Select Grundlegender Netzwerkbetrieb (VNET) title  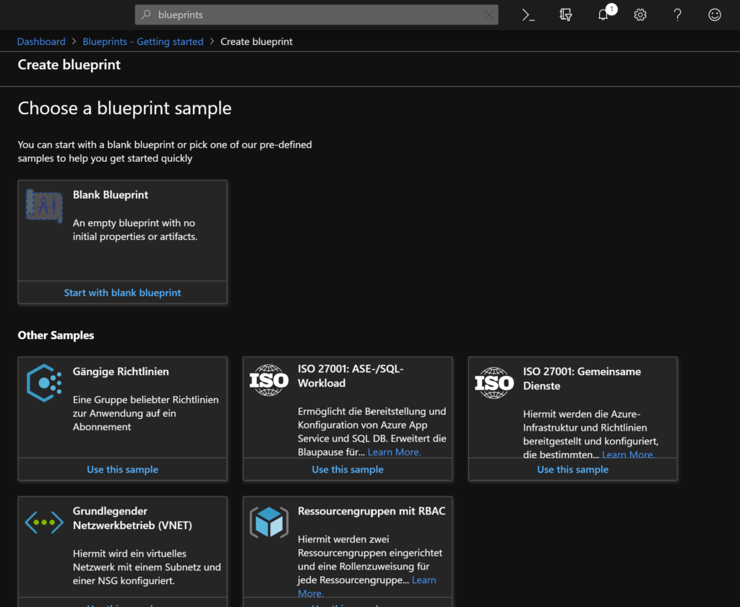pos(133,518)
